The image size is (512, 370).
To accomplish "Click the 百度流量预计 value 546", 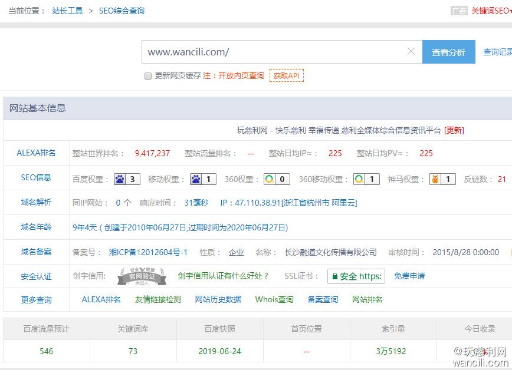I will tap(47, 351).
